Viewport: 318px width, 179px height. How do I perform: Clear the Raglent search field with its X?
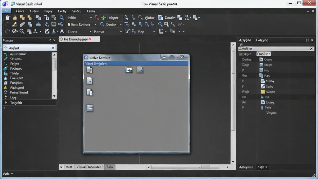click(x=53, y=48)
